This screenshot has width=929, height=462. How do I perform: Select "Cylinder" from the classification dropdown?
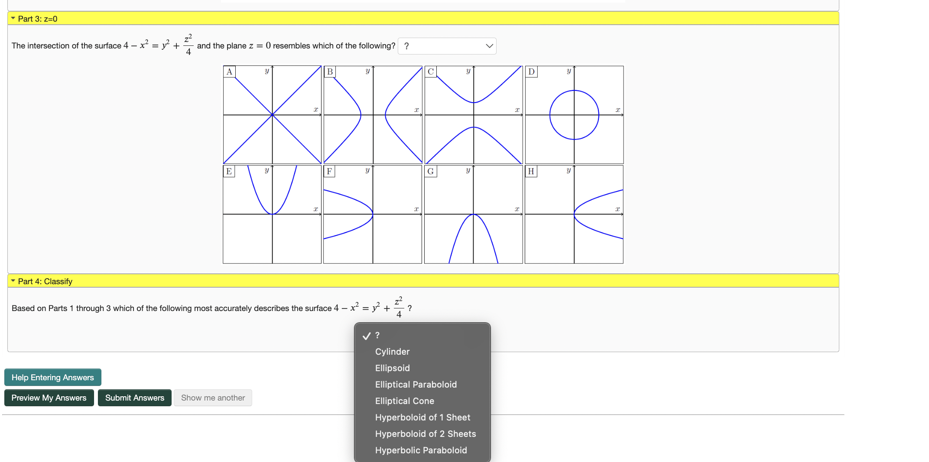point(392,351)
